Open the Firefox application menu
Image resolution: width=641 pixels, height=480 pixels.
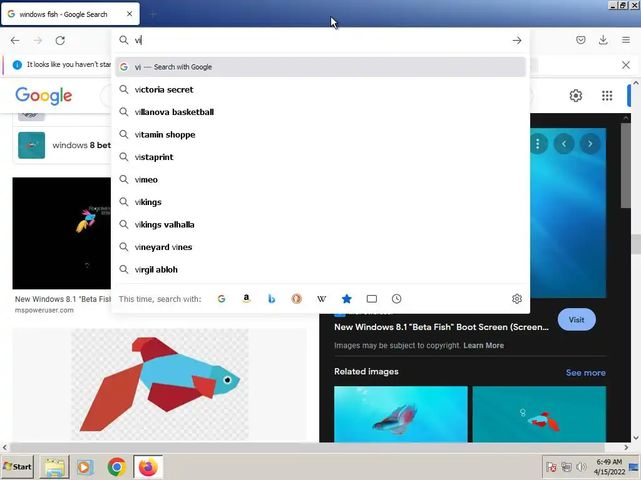tap(626, 40)
